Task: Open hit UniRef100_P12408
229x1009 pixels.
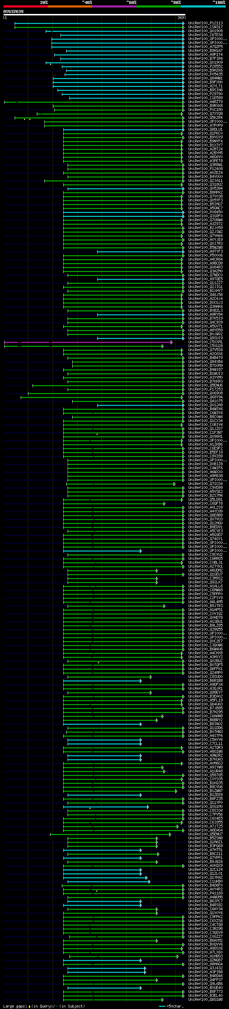Action: coord(205,169)
